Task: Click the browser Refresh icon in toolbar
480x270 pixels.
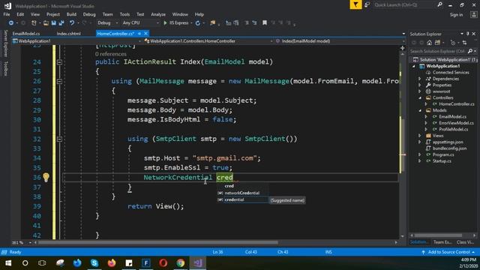Action: pyautogui.click(x=198, y=23)
